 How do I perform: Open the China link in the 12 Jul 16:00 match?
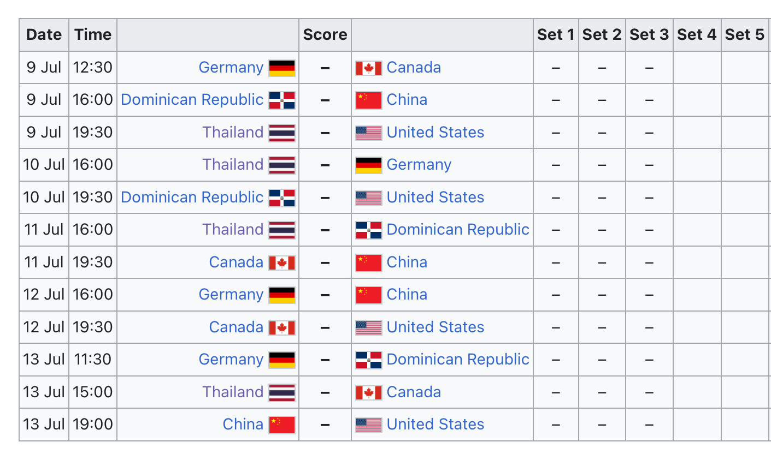[407, 294]
